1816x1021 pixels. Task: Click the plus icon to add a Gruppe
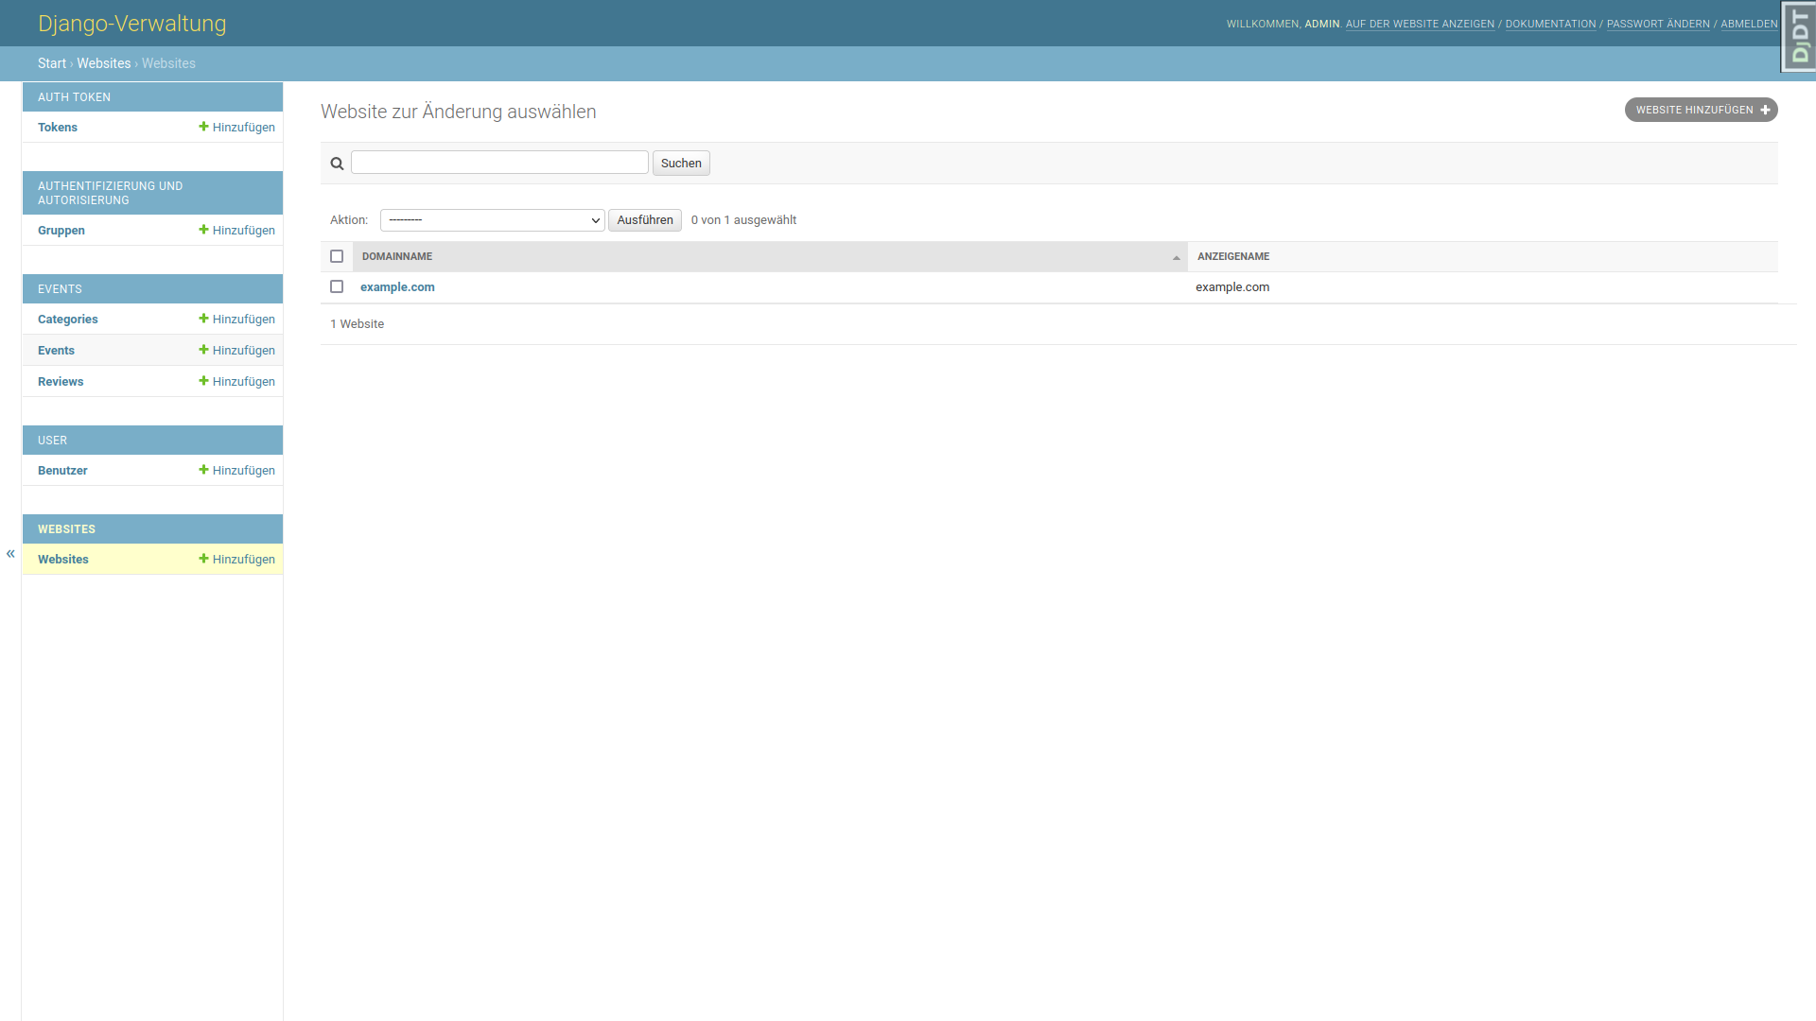[x=203, y=230]
